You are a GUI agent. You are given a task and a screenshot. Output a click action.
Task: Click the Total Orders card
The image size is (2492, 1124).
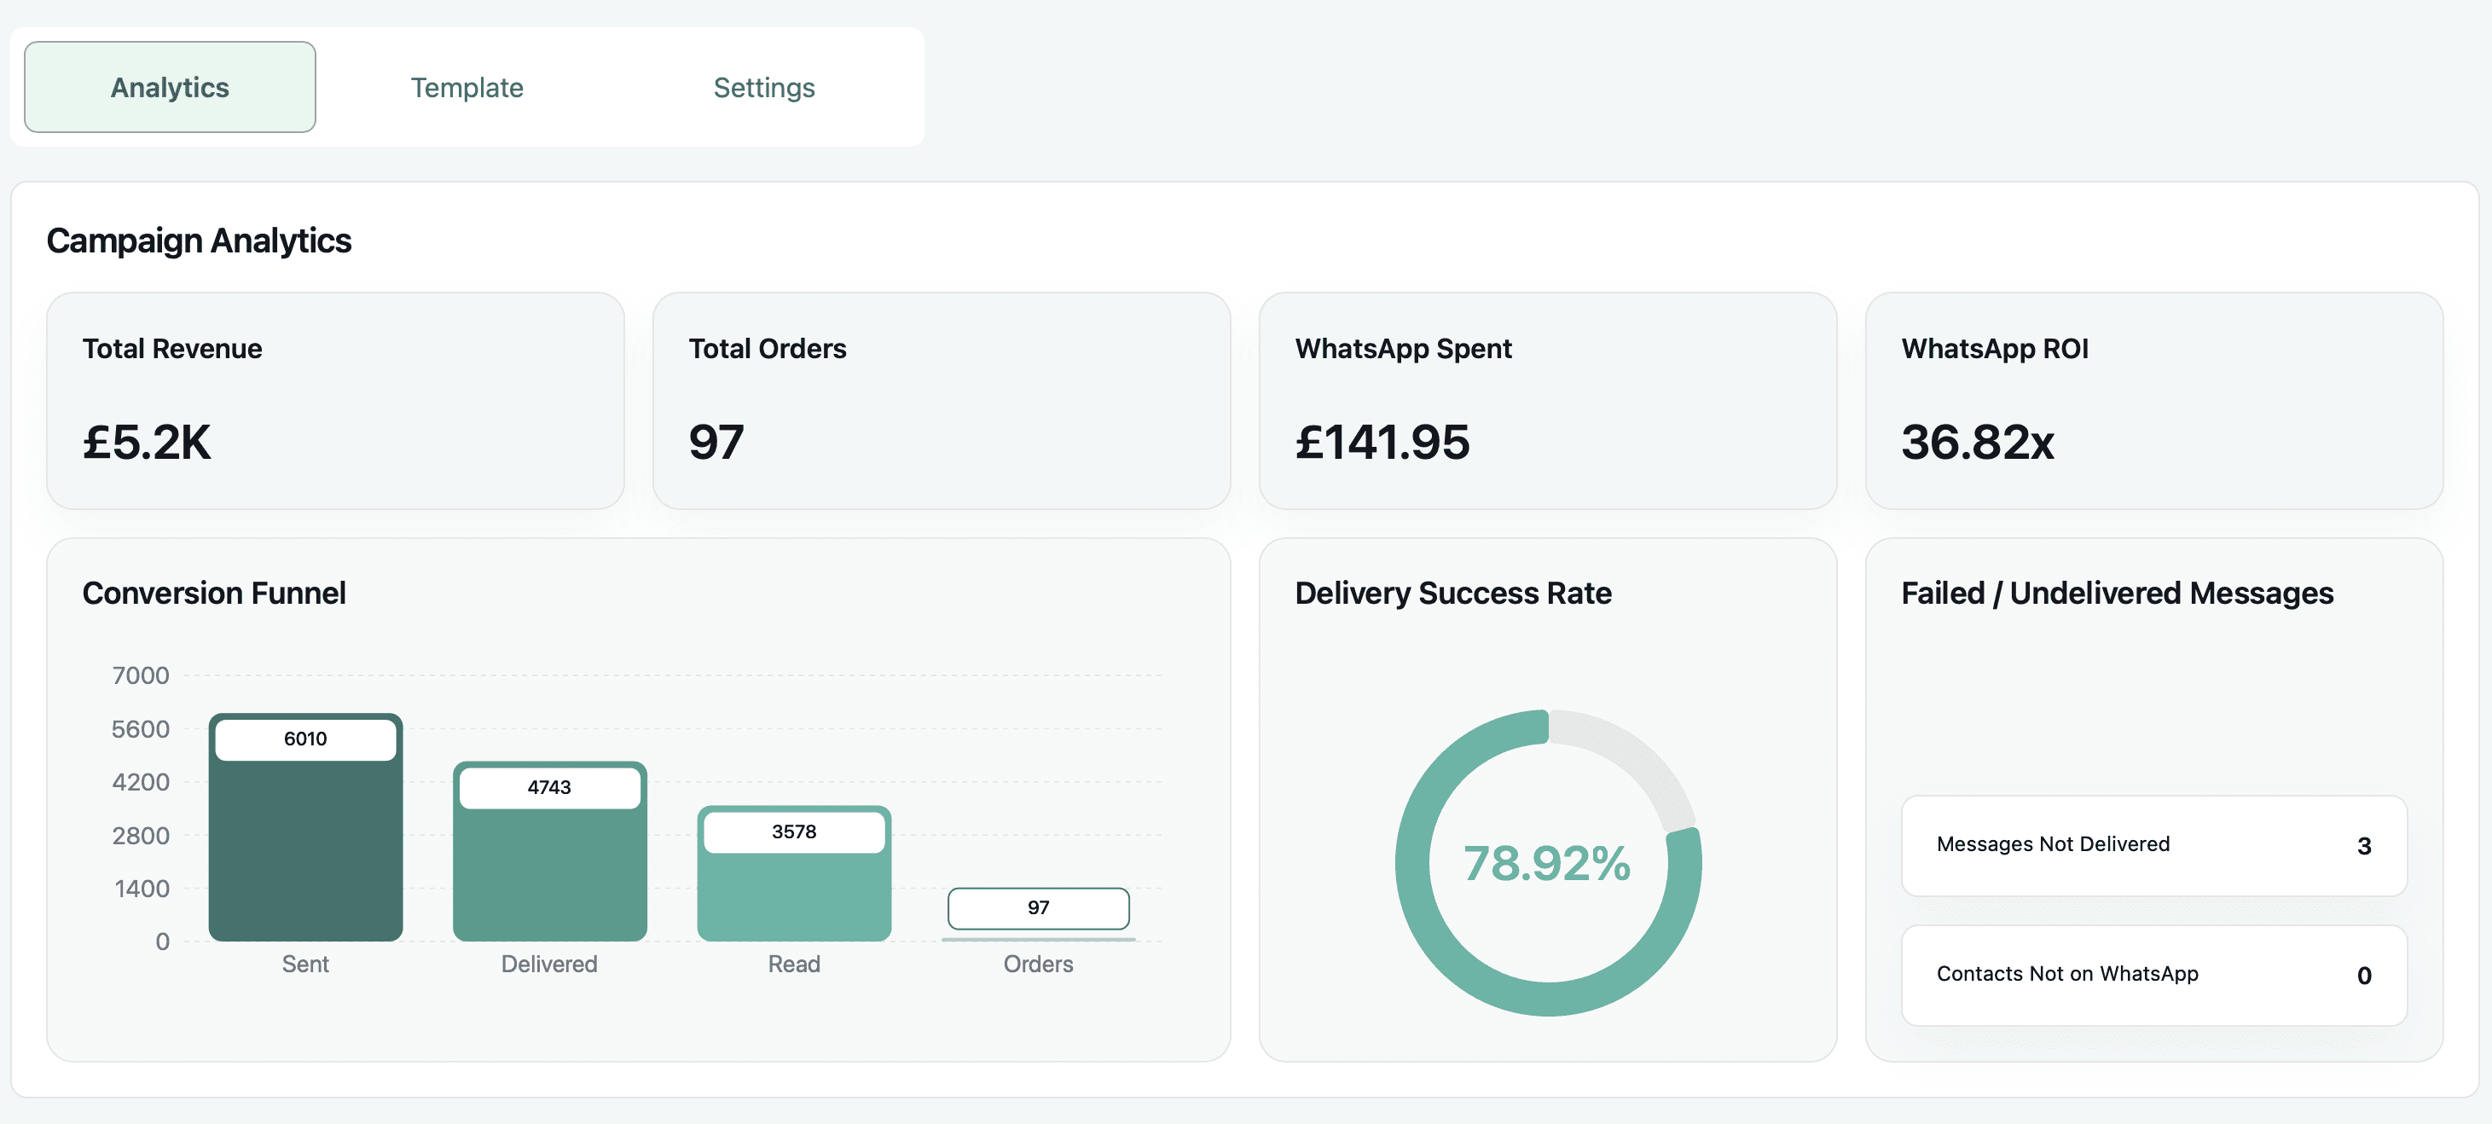(x=941, y=401)
